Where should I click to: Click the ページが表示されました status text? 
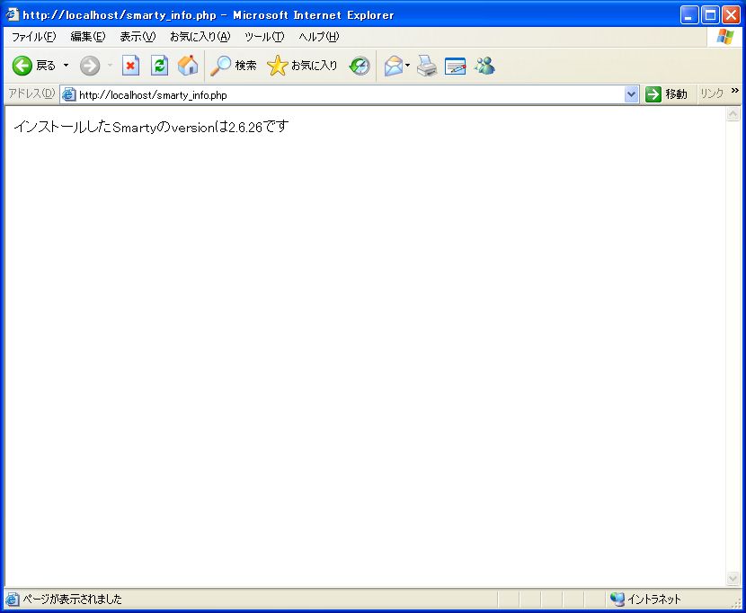(x=72, y=599)
